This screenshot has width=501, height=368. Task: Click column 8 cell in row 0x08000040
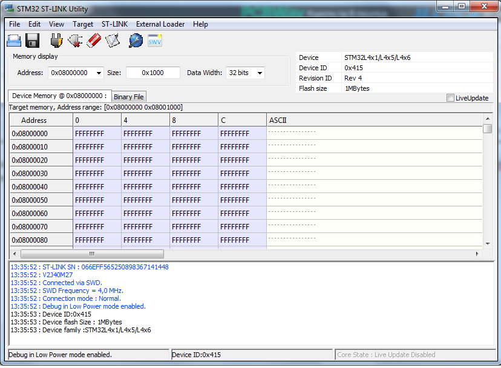coord(194,186)
